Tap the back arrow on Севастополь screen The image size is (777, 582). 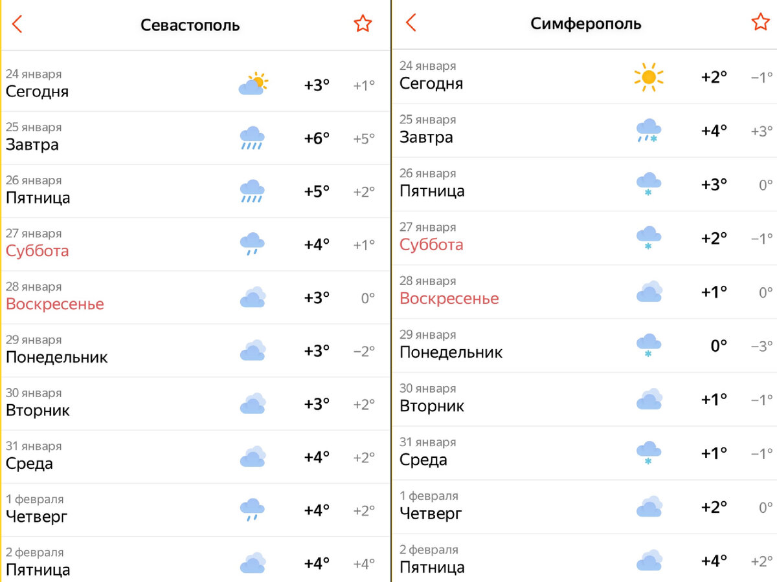(x=17, y=24)
